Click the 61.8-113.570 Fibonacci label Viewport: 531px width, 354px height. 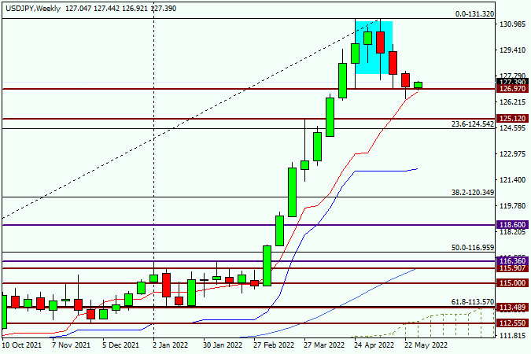pyautogui.click(x=473, y=302)
